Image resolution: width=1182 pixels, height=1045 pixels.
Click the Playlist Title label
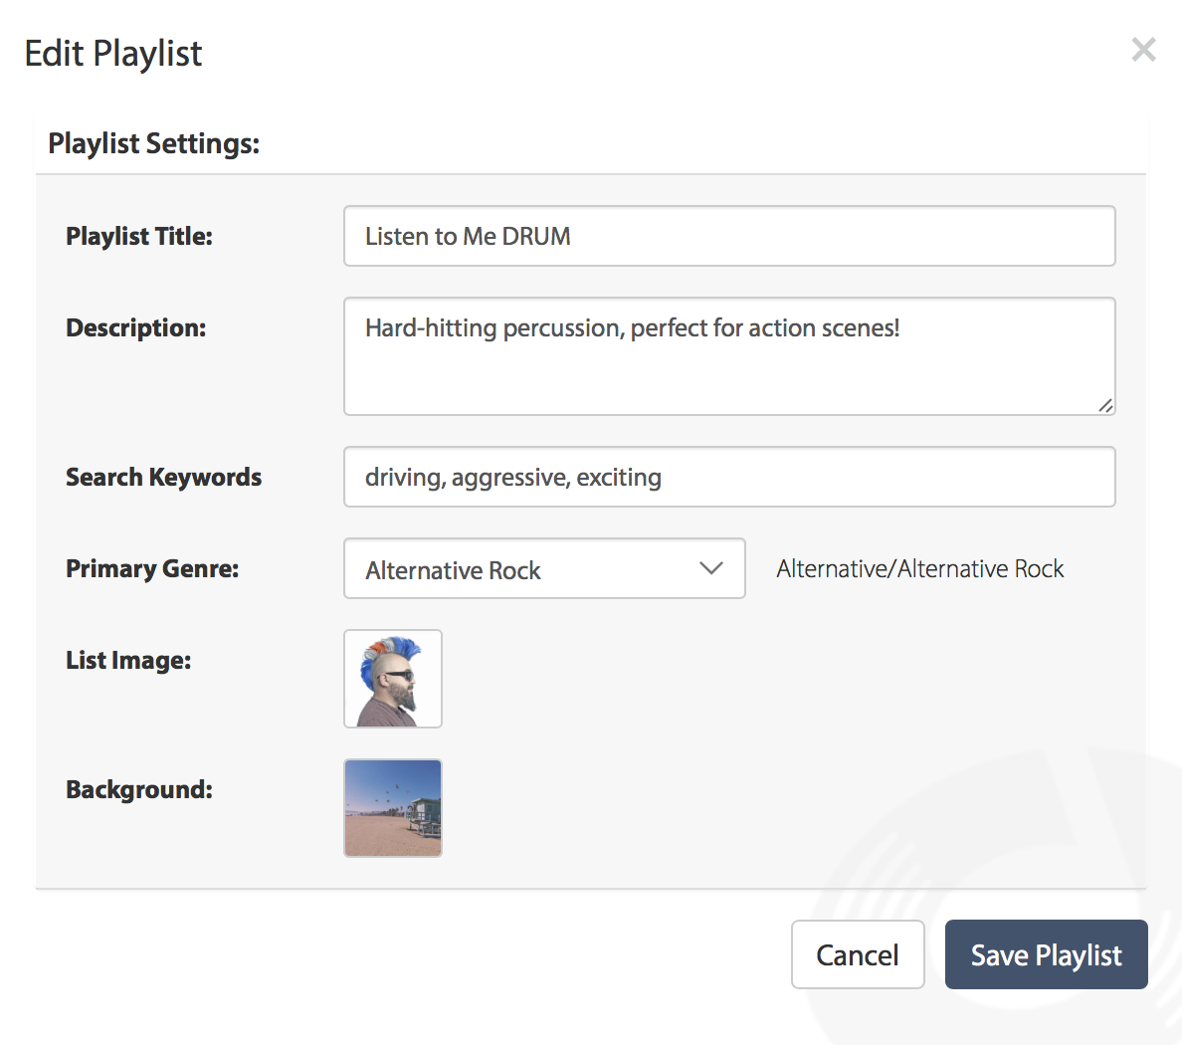tap(138, 236)
